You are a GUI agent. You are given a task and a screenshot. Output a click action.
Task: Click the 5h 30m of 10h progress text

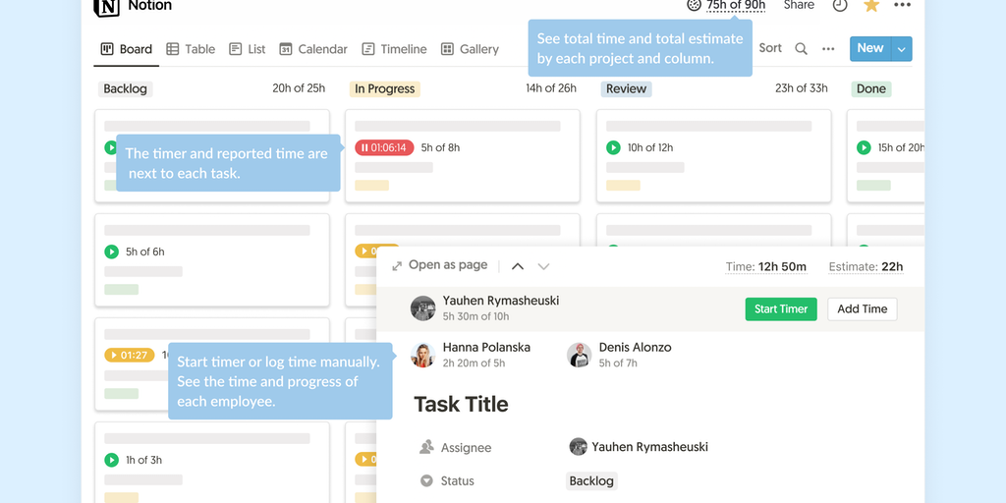[476, 316]
